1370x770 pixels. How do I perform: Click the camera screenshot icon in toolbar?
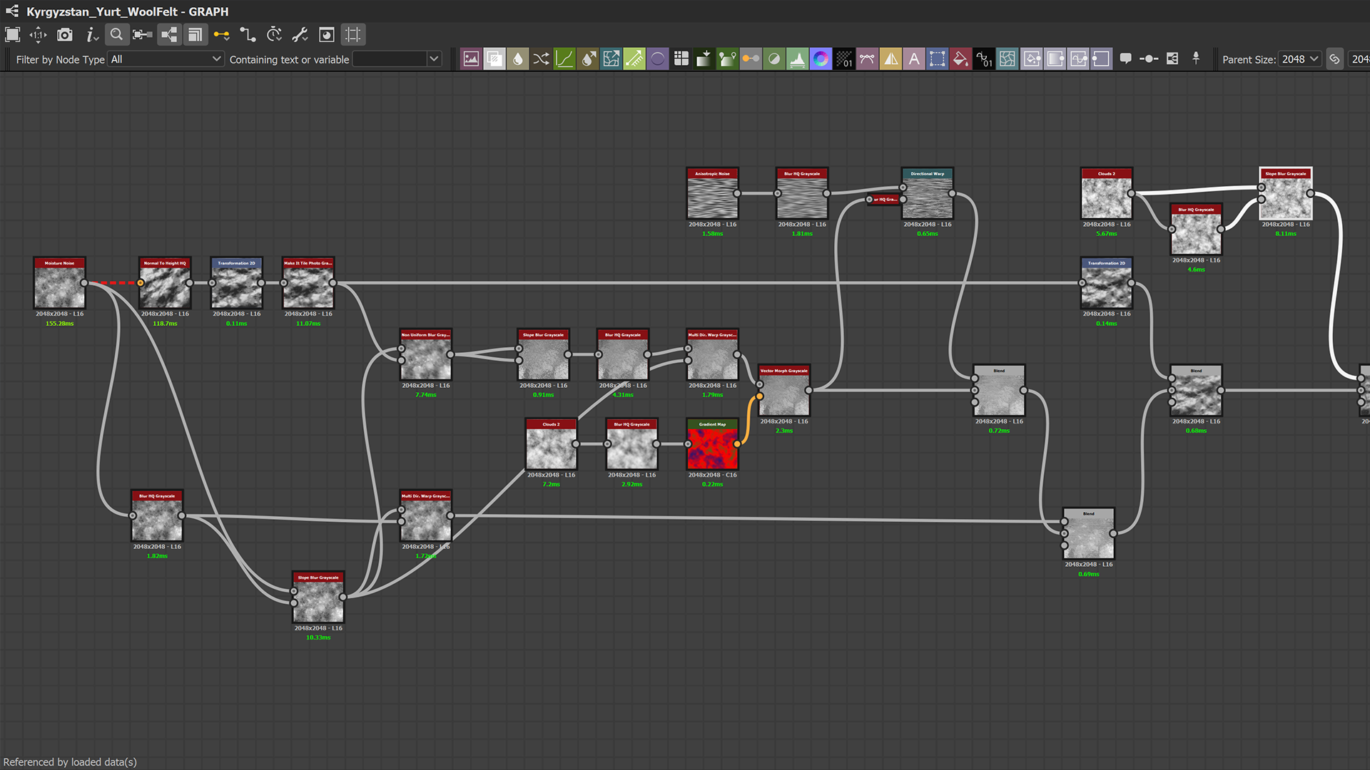click(x=65, y=34)
